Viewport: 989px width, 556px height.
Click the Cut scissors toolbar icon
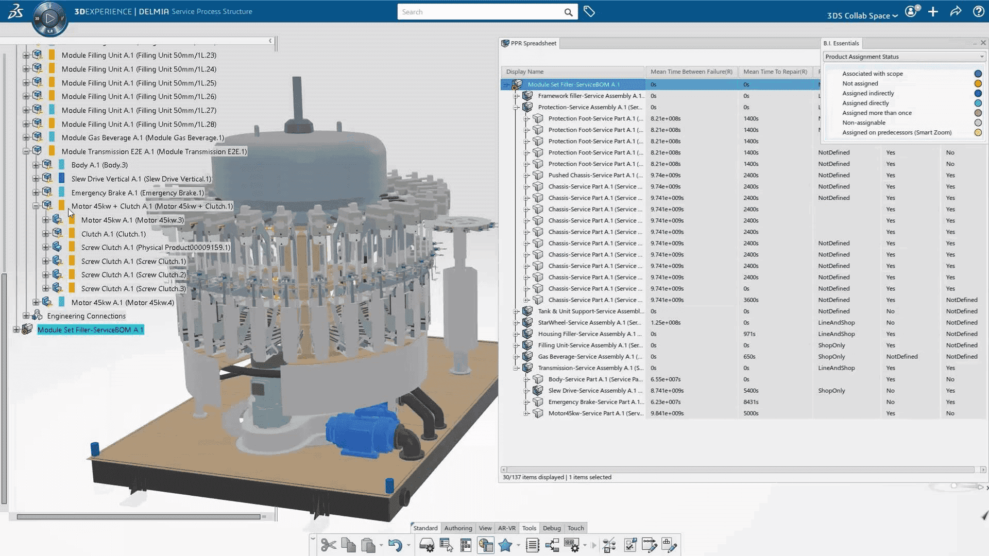328,545
